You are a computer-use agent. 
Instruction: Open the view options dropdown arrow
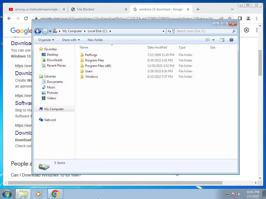[214, 40]
